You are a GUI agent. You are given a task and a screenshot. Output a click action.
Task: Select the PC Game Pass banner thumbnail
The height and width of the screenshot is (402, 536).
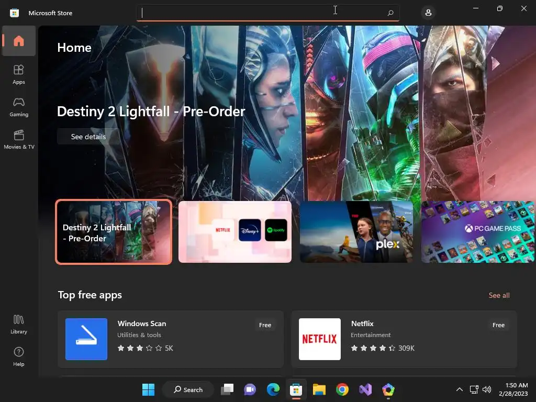pos(477,232)
